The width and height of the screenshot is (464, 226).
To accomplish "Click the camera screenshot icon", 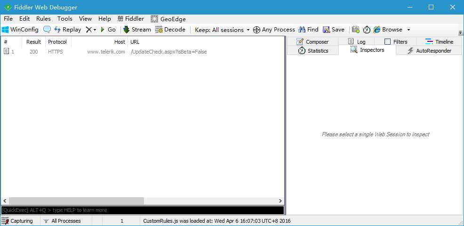I will 356,30.
